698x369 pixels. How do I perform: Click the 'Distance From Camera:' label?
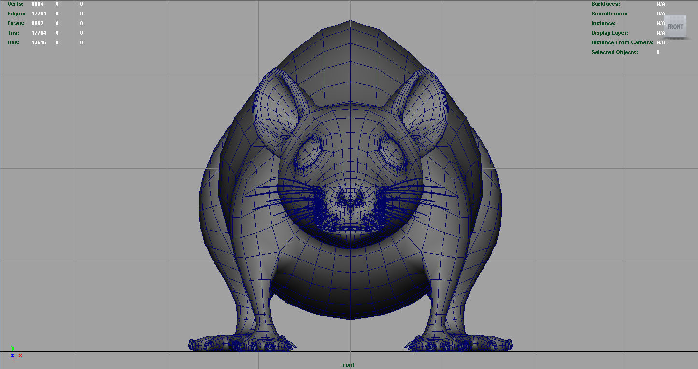622,42
